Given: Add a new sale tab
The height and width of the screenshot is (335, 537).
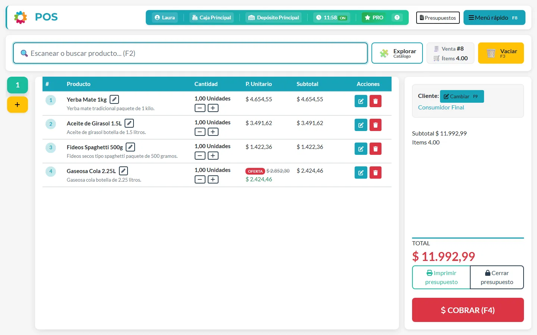Looking at the screenshot, I should pyautogui.click(x=18, y=105).
